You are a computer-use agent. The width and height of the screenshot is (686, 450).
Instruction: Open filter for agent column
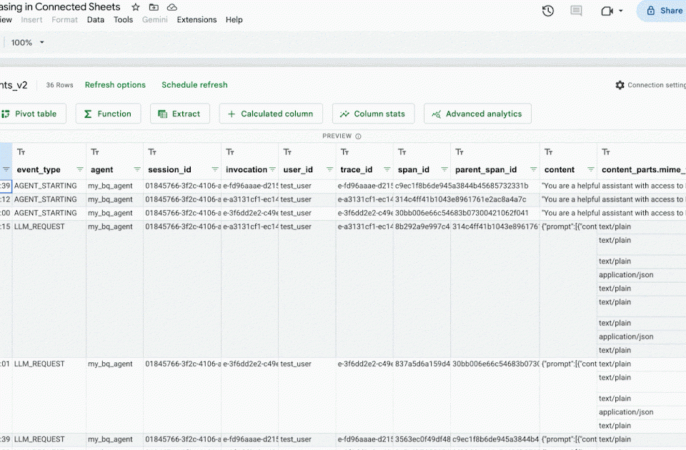click(137, 169)
